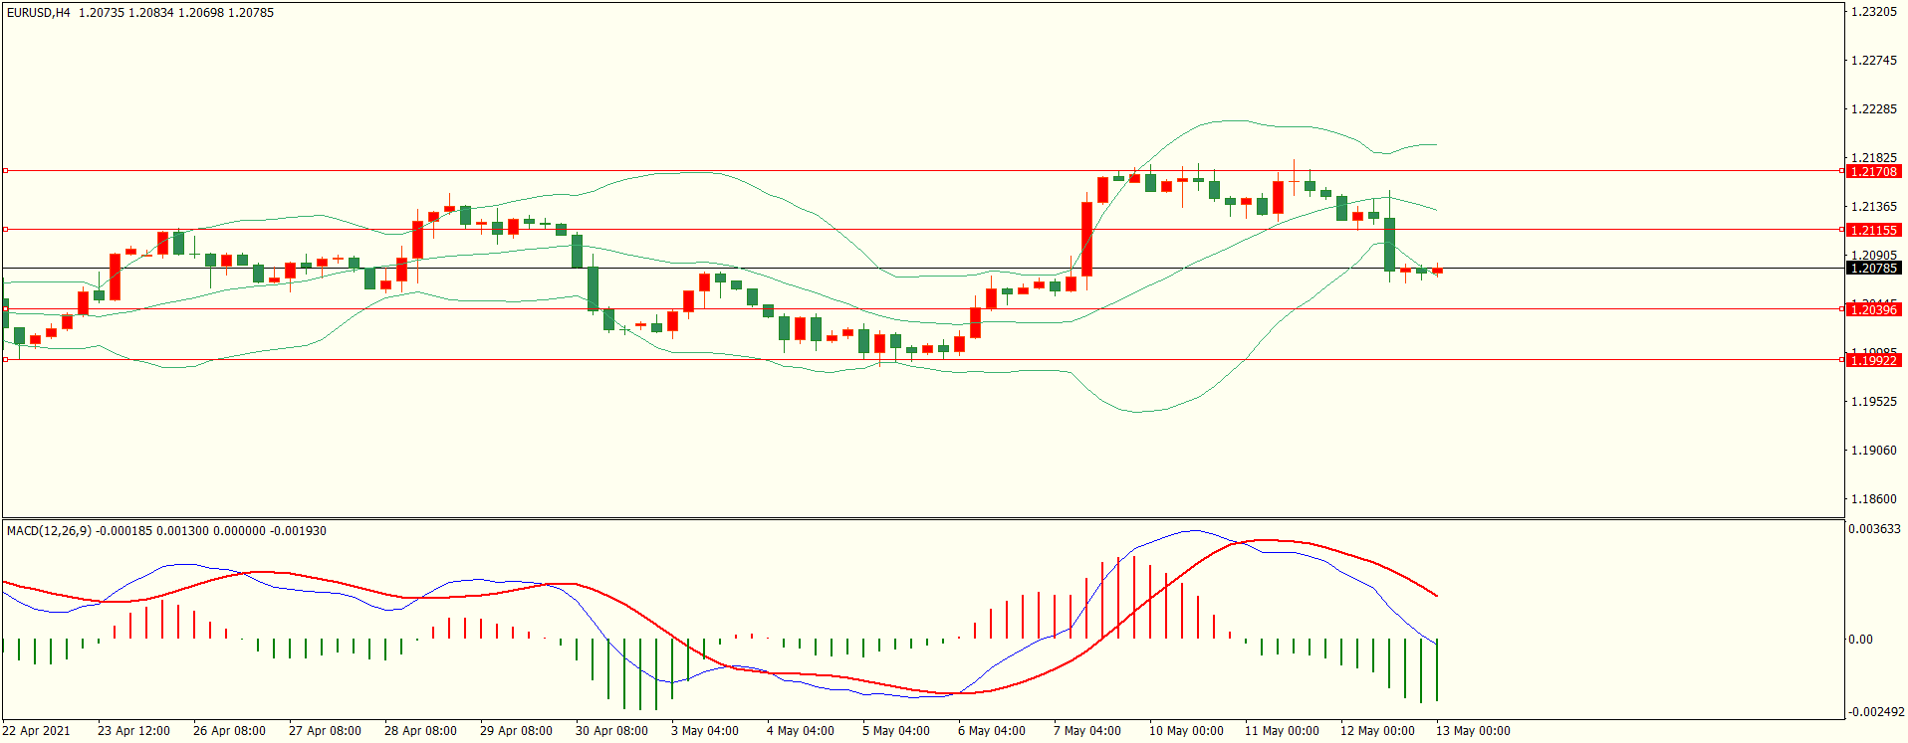
Task: Click the 1.19525 price axis value
Action: 1873,402
